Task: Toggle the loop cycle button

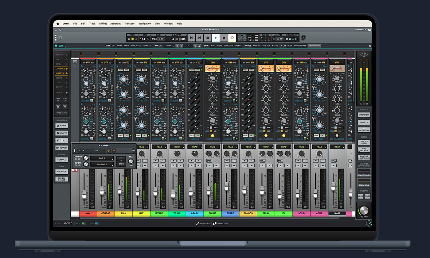Action: click(232, 38)
